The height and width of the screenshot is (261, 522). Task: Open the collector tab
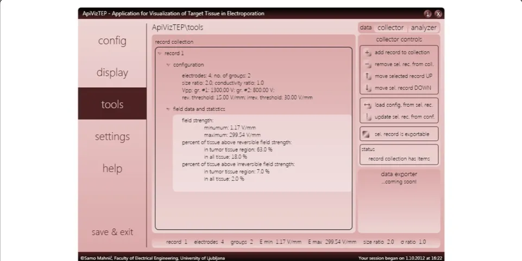point(391,28)
